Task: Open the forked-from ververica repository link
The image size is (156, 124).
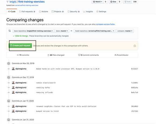Action: pyautogui.click(x=27, y=5)
